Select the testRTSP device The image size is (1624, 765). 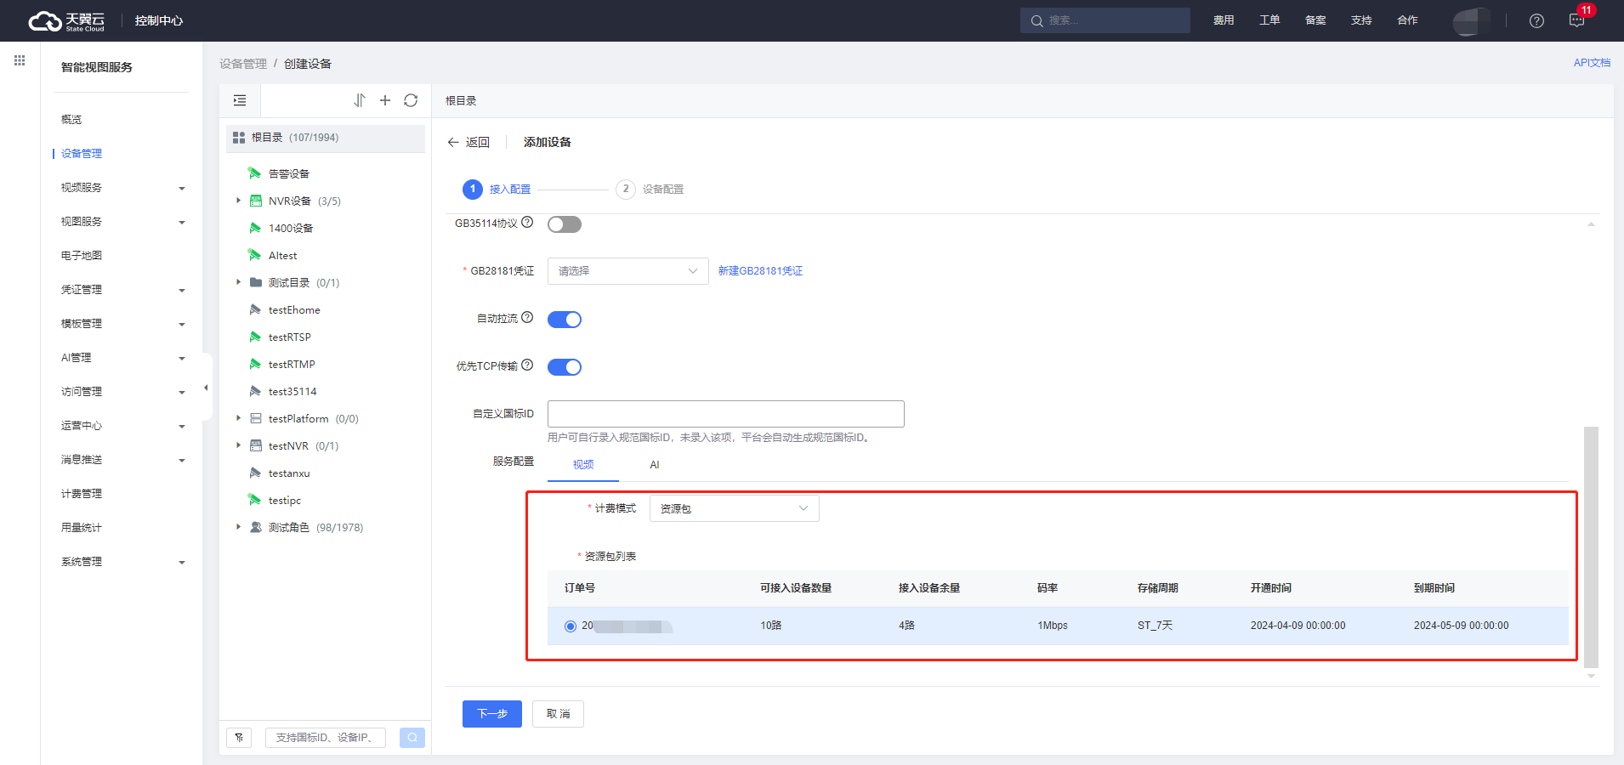click(x=289, y=337)
